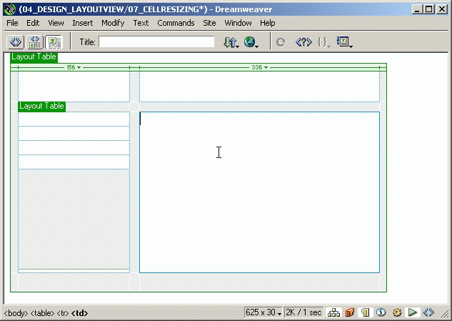Click the top-left layout cell under 156

74,87
